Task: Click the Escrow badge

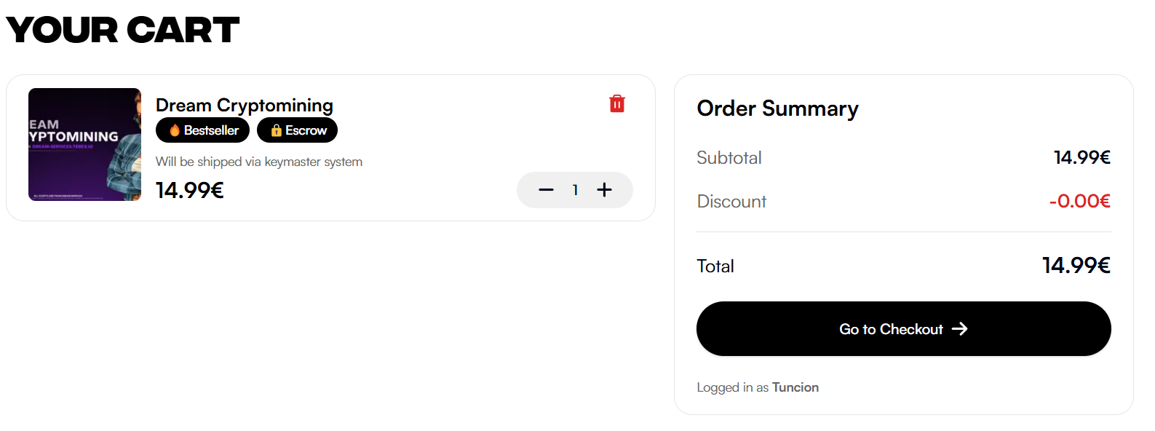Action: coord(297,130)
